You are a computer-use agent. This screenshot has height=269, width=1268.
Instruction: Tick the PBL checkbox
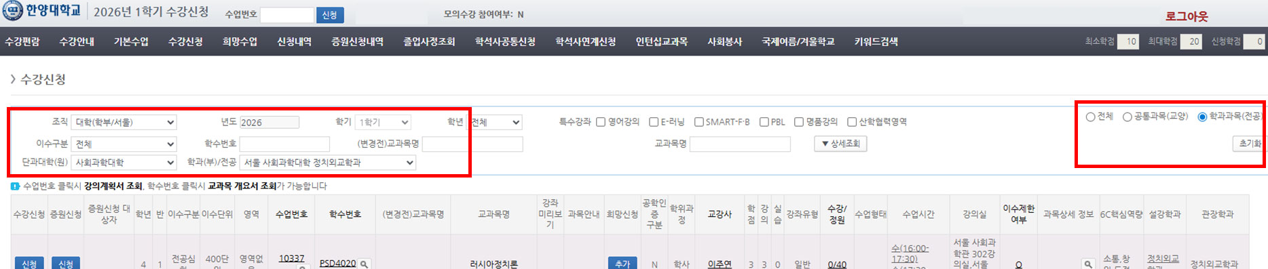[764, 122]
